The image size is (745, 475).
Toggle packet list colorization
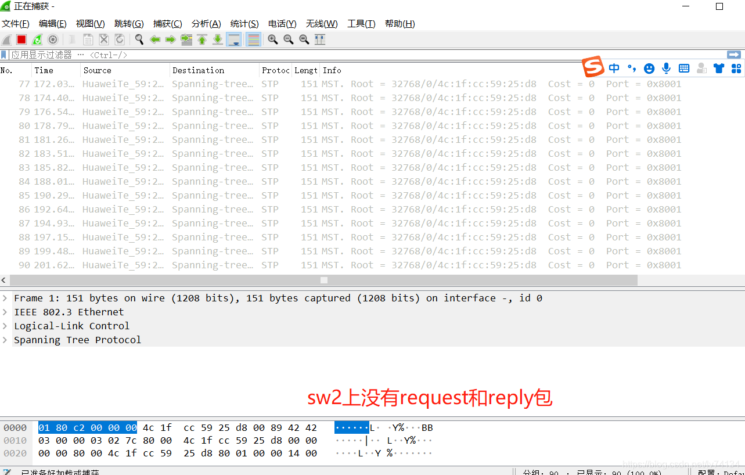[x=253, y=39]
